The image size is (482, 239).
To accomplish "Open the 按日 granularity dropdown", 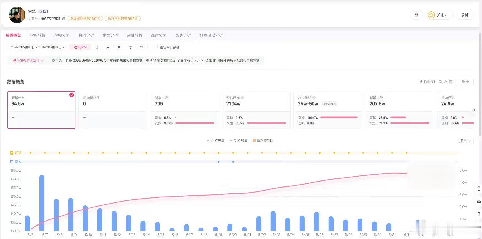I will (x=465, y=141).
